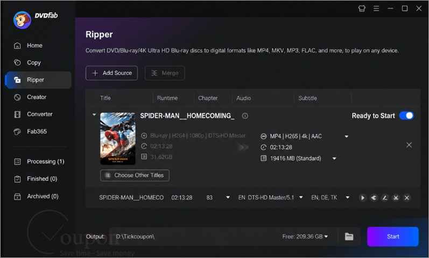
Task: Open the MP4 | H265 | 4k | AAC profile dropdown
Action: click(346, 137)
